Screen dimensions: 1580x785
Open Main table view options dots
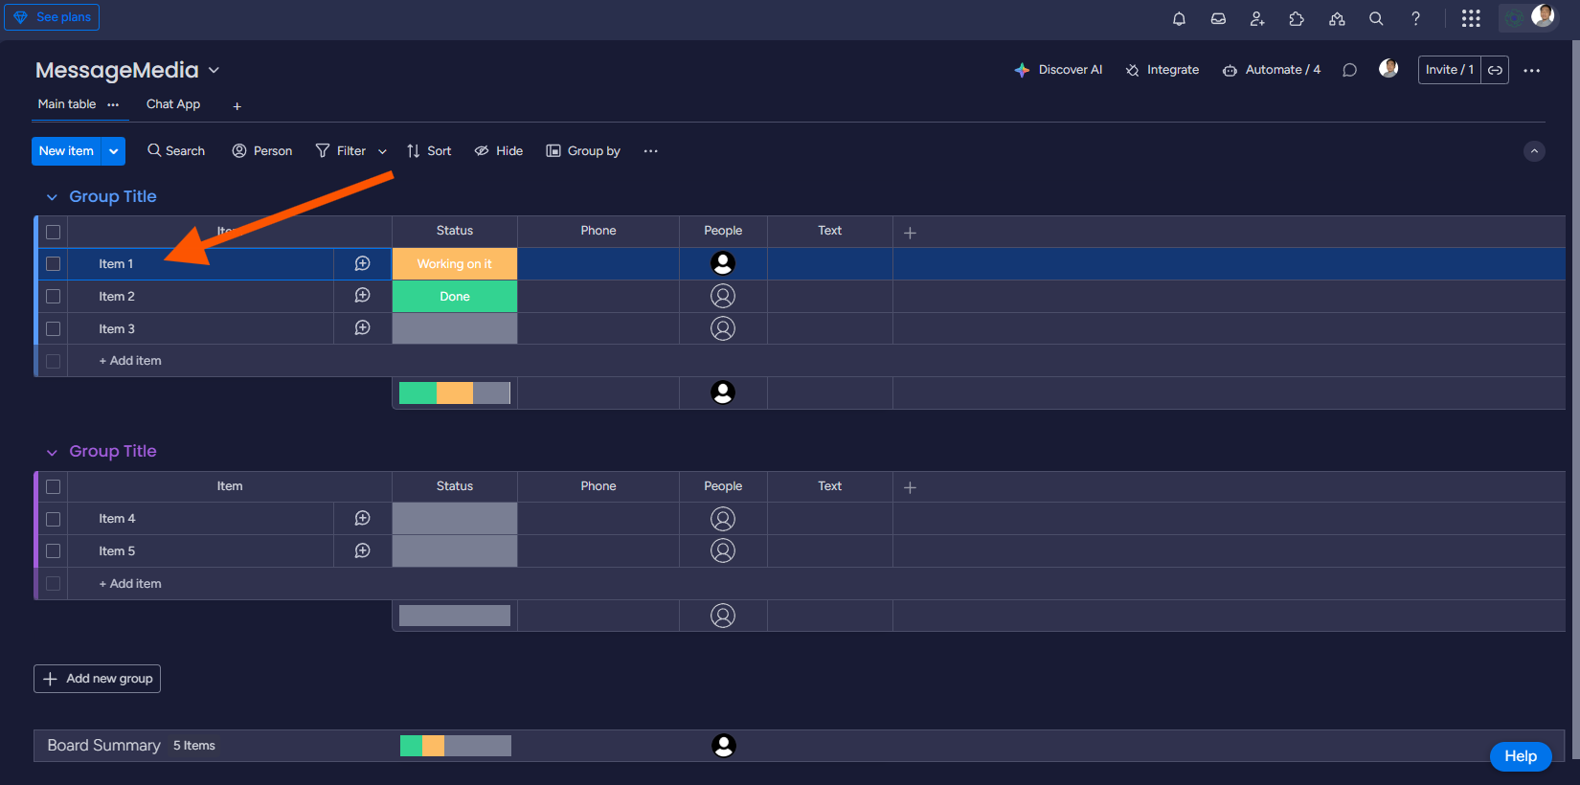pos(113,104)
